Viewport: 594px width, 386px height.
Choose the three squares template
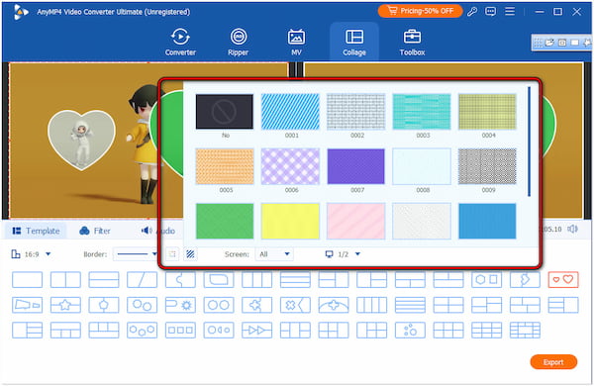180,331
